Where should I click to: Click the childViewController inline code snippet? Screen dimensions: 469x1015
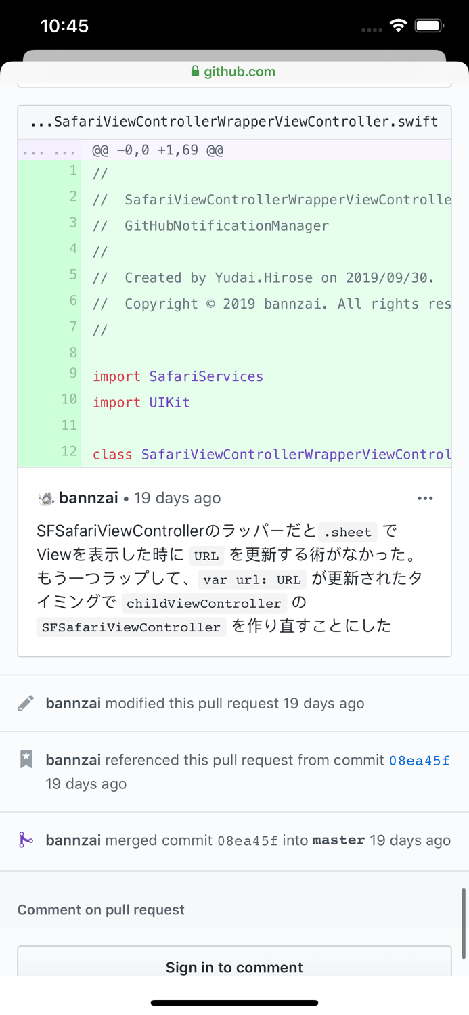(x=203, y=603)
